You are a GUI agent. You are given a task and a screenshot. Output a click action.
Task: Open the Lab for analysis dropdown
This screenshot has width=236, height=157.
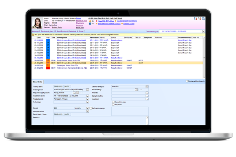(x=147, y=87)
